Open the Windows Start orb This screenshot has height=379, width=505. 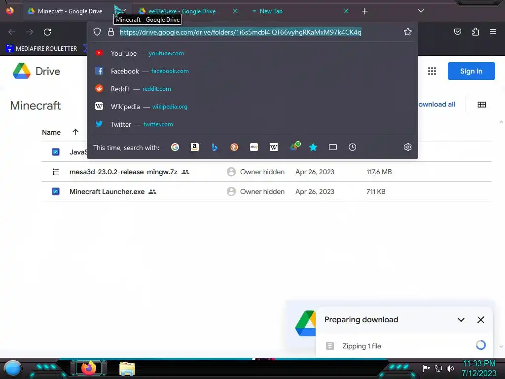(x=13, y=368)
